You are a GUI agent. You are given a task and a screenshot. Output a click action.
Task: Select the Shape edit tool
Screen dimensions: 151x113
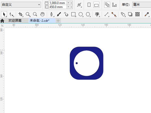point(12,14)
